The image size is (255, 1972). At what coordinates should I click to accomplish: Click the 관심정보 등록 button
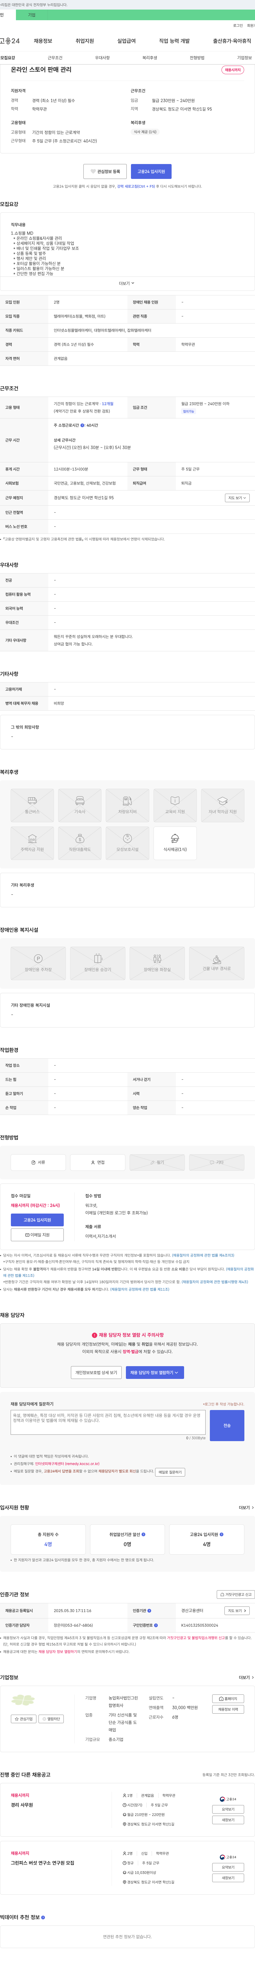coord(105,171)
